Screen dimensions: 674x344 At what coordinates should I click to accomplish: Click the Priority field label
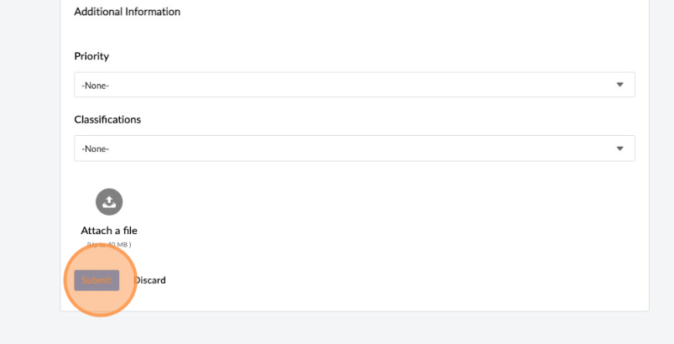click(x=91, y=56)
